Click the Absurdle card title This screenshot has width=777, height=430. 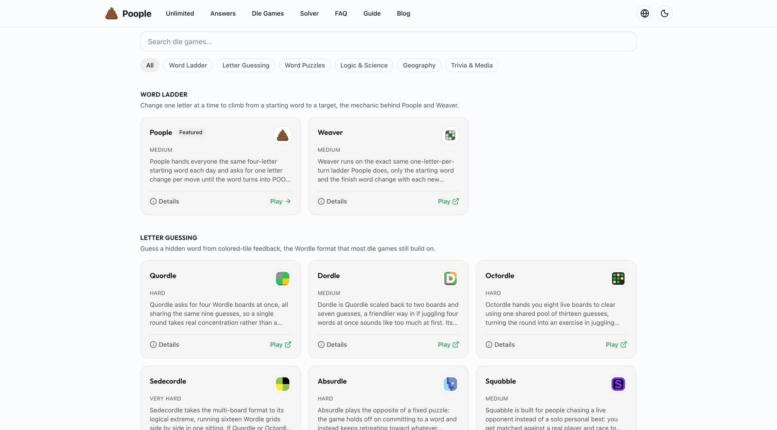point(332,381)
